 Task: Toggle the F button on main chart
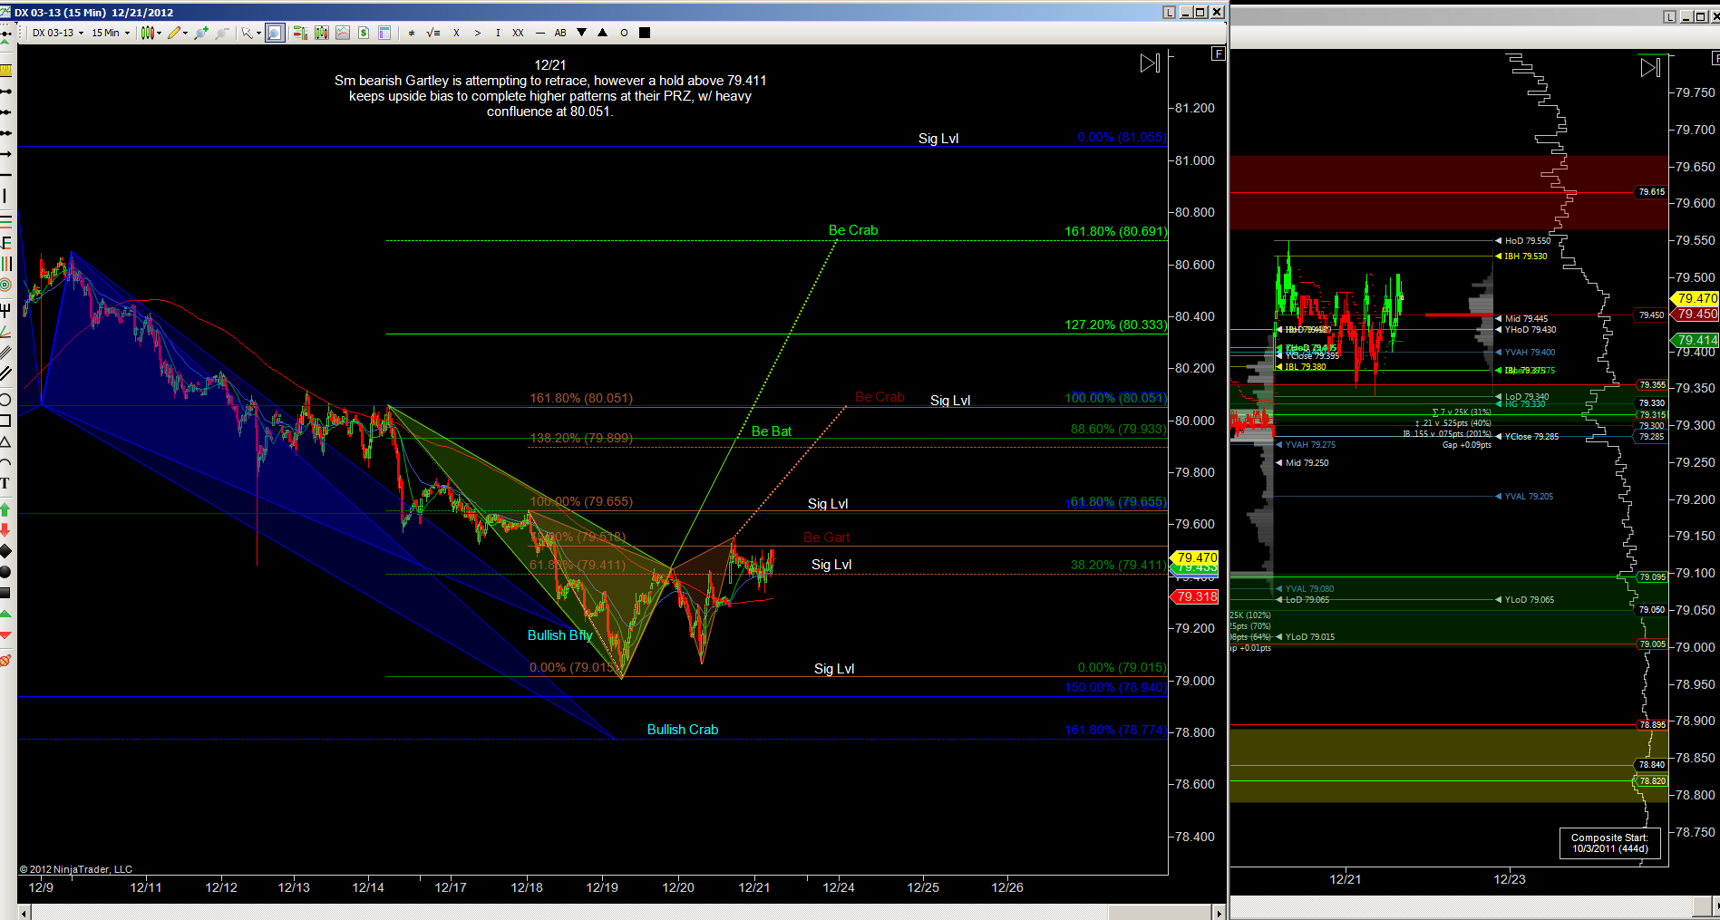click(x=1218, y=53)
